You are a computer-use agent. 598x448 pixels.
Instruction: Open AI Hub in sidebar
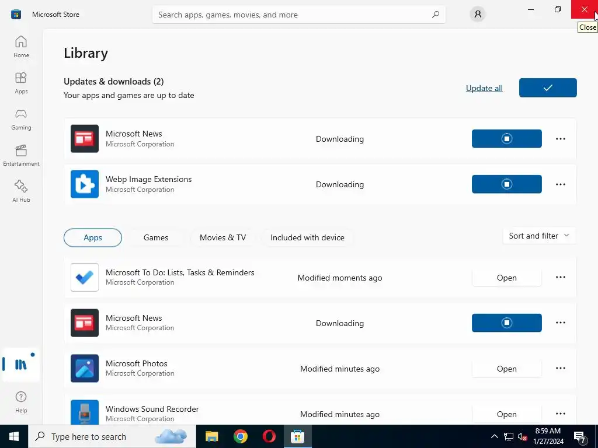21,191
